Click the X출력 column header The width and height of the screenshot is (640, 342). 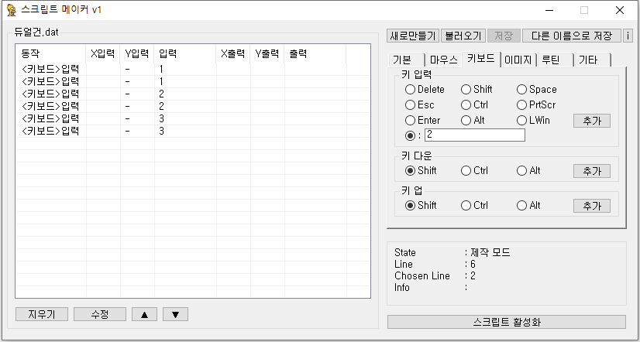[x=233, y=54]
